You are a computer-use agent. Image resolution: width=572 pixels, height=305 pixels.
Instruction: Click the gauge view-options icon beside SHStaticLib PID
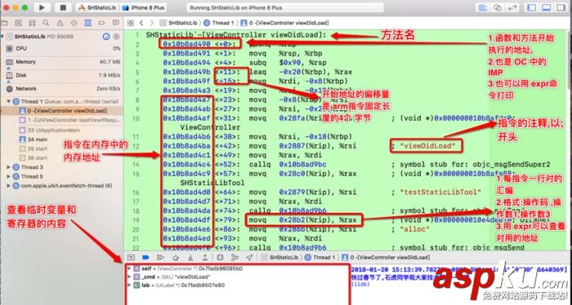click(x=106, y=37)
